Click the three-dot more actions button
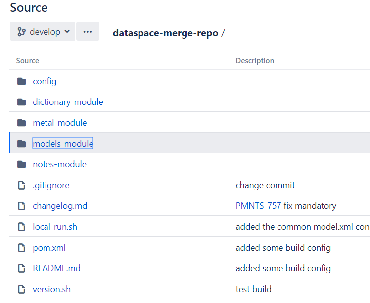This screenshot has width=370, height=303. tap(88, 32)
